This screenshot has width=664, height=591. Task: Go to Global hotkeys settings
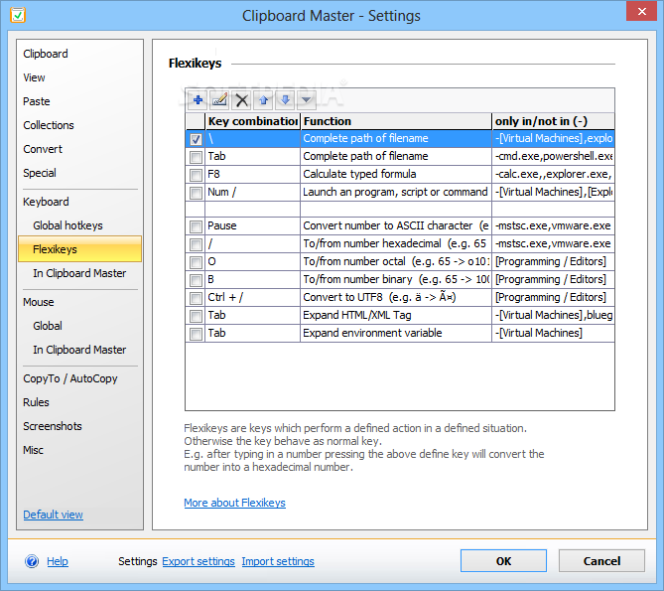67,225
